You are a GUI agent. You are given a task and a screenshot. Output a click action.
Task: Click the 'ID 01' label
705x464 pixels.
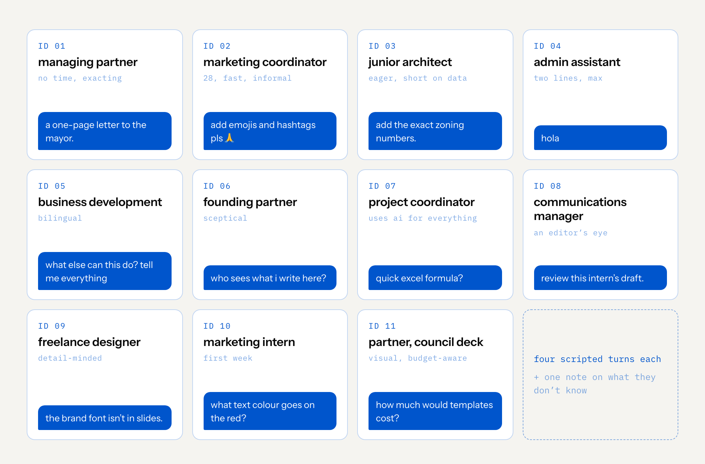click(52, 46)
